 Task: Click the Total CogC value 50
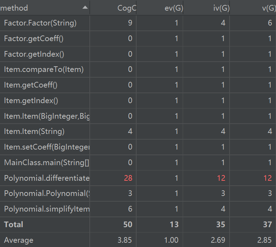click(128, 225)
